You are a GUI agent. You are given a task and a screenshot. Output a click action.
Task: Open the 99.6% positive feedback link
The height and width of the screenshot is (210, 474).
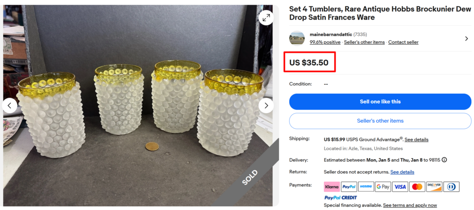pos(325,42)
